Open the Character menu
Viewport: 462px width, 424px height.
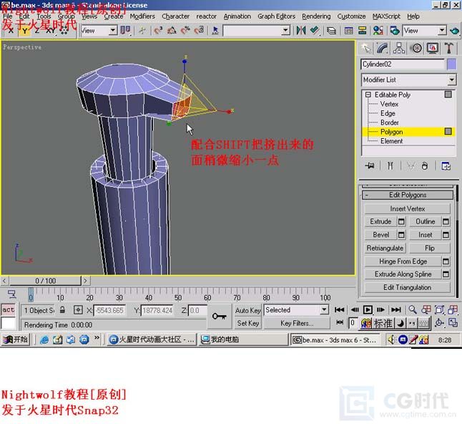click(176, 16)
